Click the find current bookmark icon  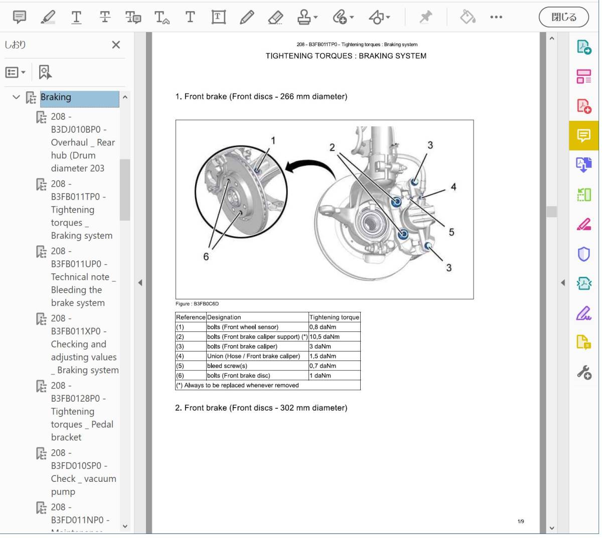[45, 72]
